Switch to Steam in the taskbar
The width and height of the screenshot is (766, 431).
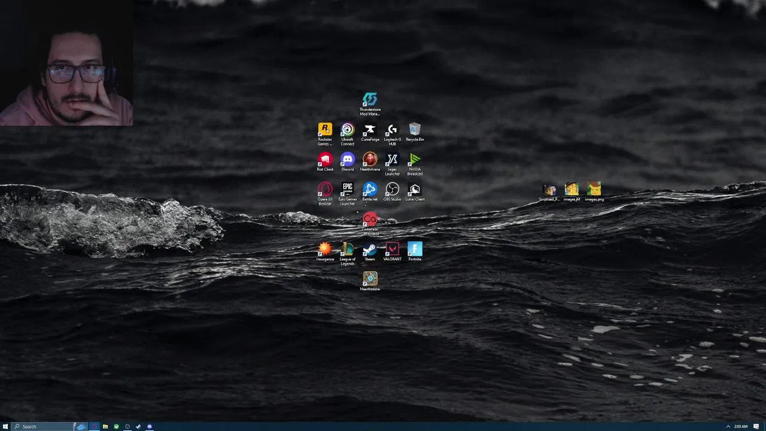tap(138, 426)
